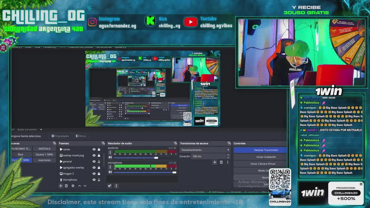Toggle lock on the microphone source
This screenshot has width=370, height=208.
click(99, 180)
